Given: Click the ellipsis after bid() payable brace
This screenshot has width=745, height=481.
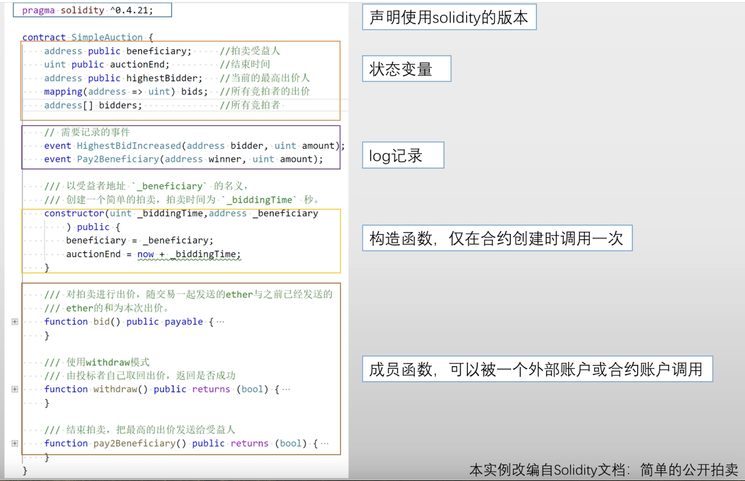Looking at the screenshot, I should click(x=220, y=322).
